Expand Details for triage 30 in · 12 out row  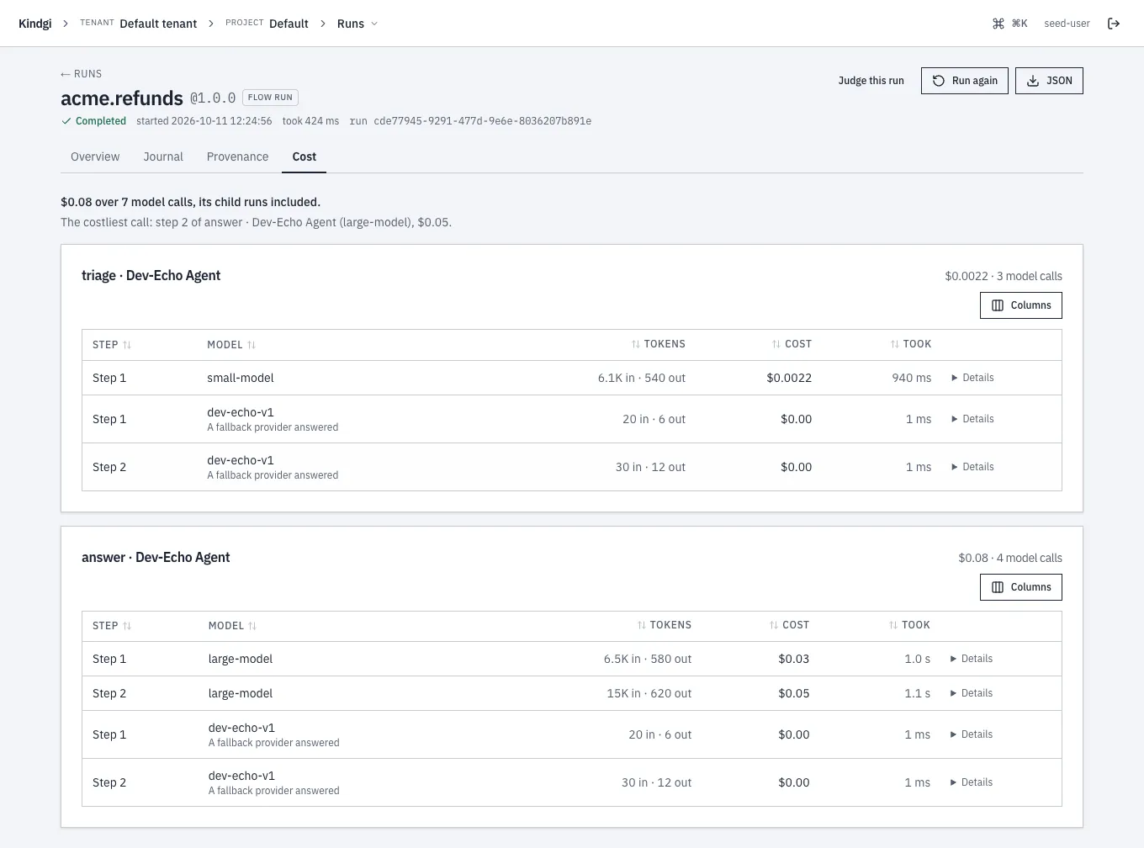click(x=972, y=467)
